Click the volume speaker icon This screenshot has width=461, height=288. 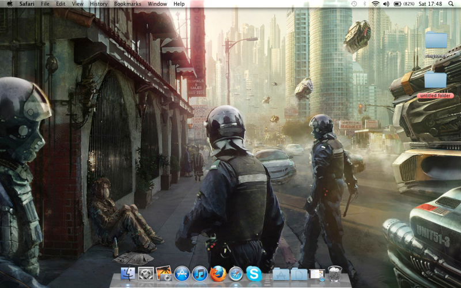click(x=386, y=4)
